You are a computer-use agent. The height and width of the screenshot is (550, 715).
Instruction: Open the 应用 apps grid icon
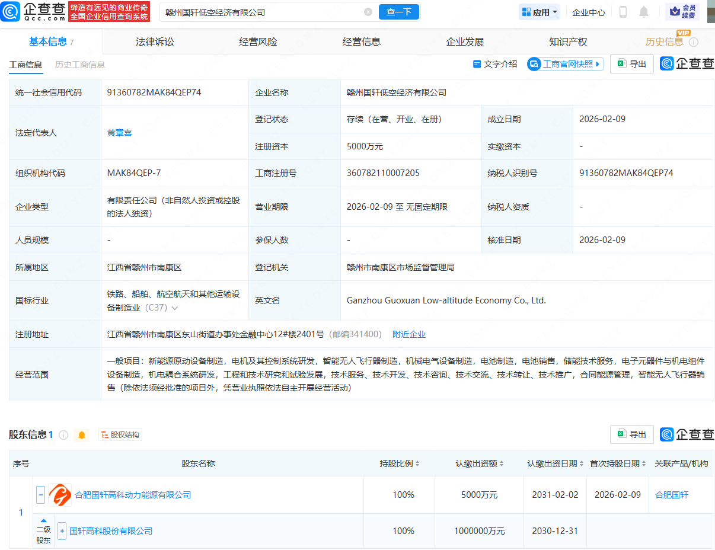point(526,12)
